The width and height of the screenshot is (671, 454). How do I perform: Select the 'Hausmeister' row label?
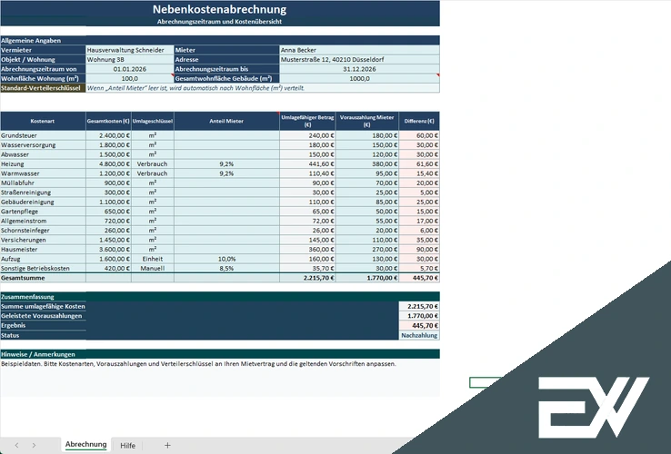43,249
